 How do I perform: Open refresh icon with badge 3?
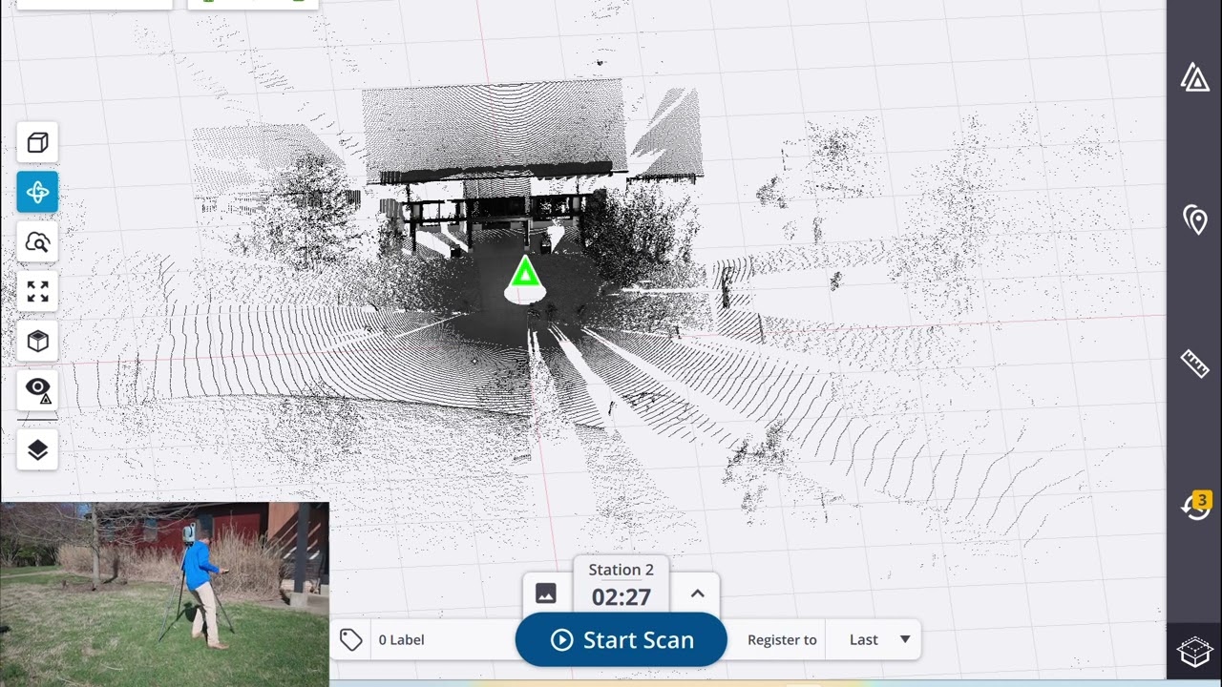[1194, 506]
